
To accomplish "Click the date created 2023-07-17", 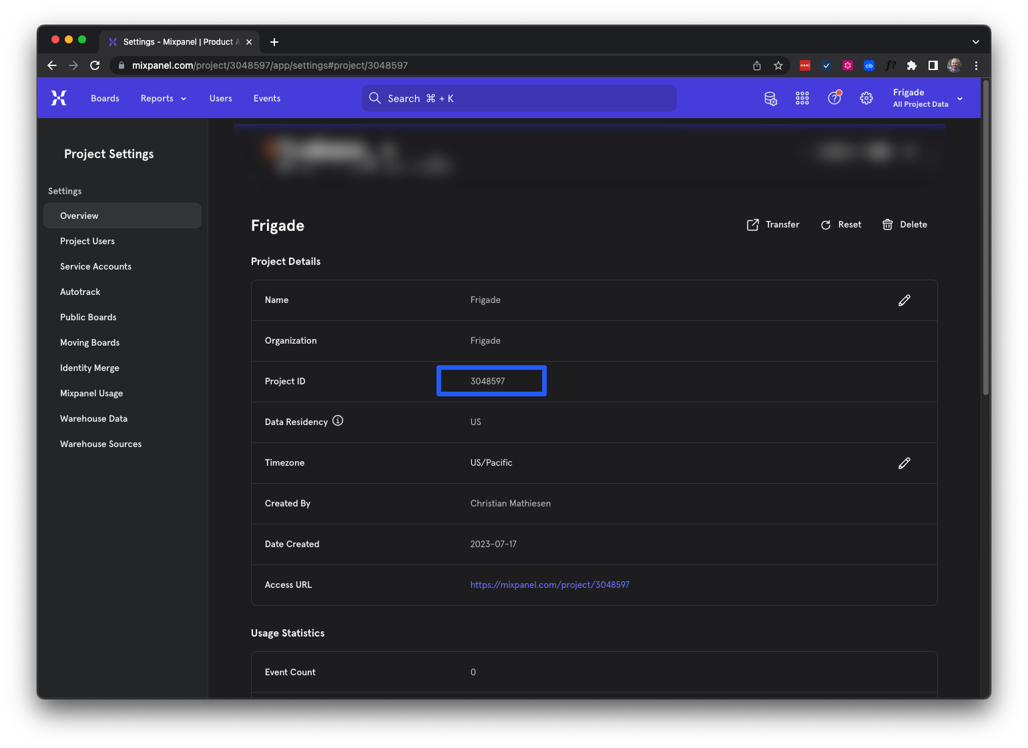I will point(493,544).
